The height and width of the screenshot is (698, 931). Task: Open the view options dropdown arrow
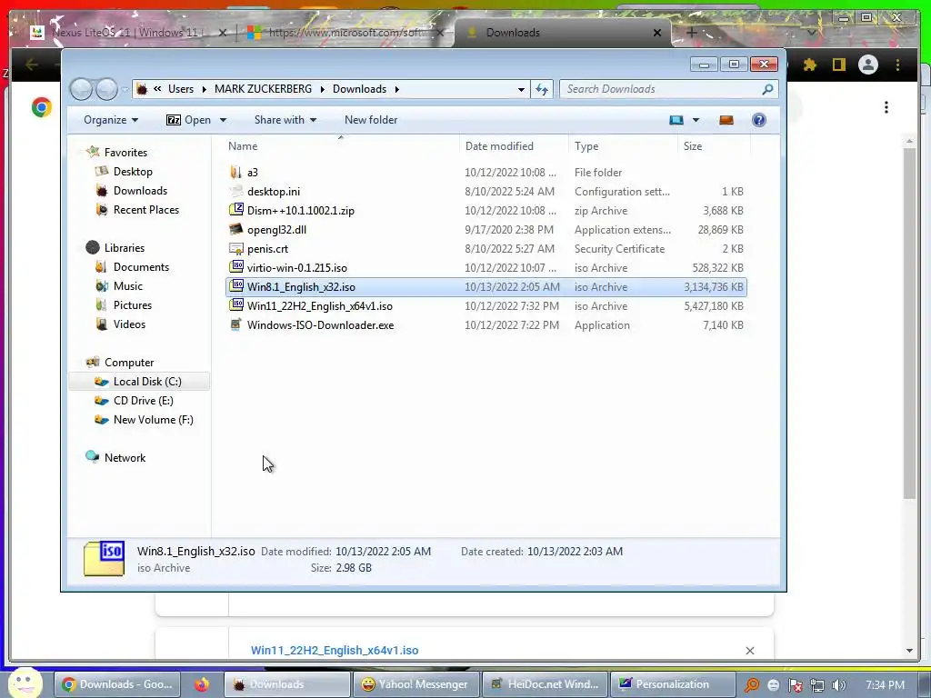pyautogui.click(x=696, y=120)
